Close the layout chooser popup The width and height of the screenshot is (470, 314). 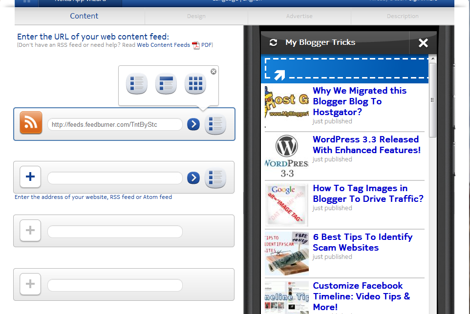tap(214, 72)
